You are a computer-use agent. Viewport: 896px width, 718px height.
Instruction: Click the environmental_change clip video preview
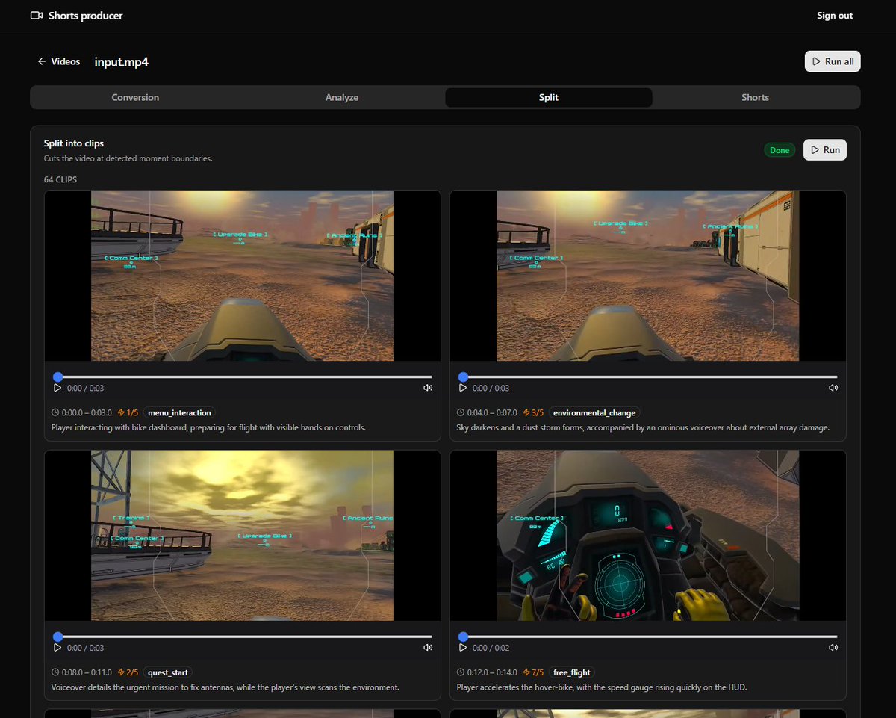pos(648,276)
